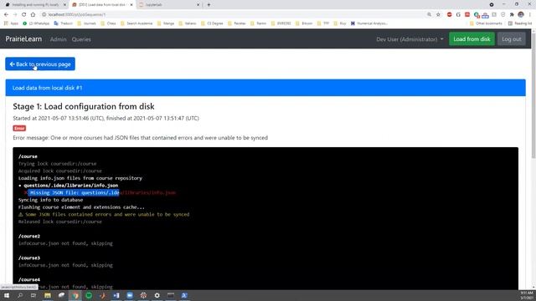Open File Explorer from the taskbar
This screenshot has width=536, height=301.
point(48,295)
